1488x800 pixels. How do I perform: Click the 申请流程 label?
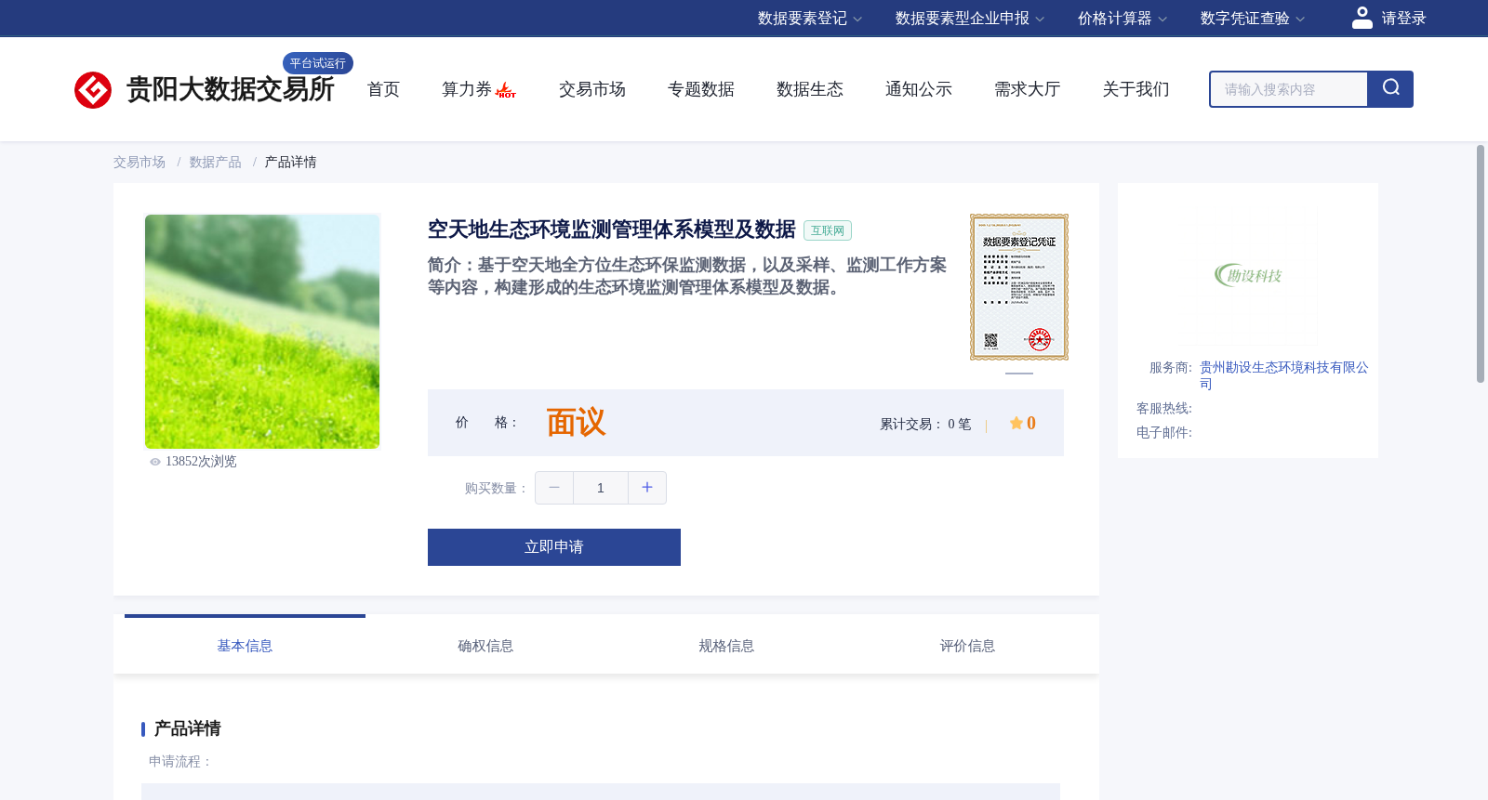[180, 762]
